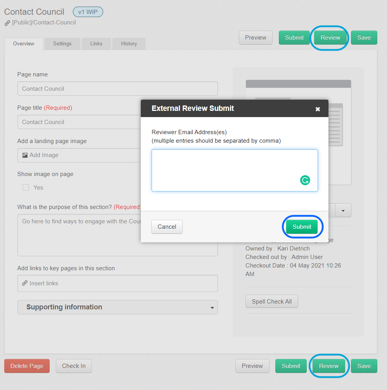This screenshot has width=387, height=390.
Task: Click the circled Review button at the top
Action: pos(330,37)
